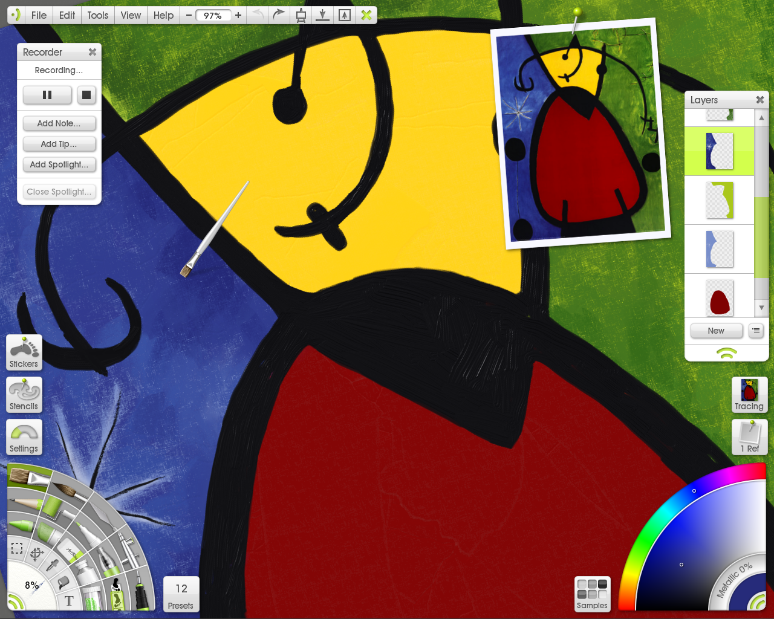
Task: Open the Edit menu
Action: [x=67, y=15]
